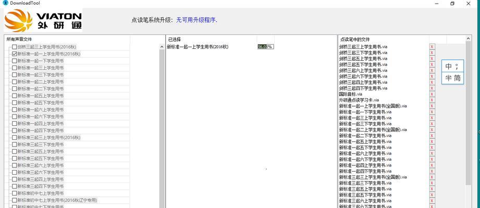
Task: Remove 剑桥三起五下学生用书.via from pen files
Action: pos(432,64)
